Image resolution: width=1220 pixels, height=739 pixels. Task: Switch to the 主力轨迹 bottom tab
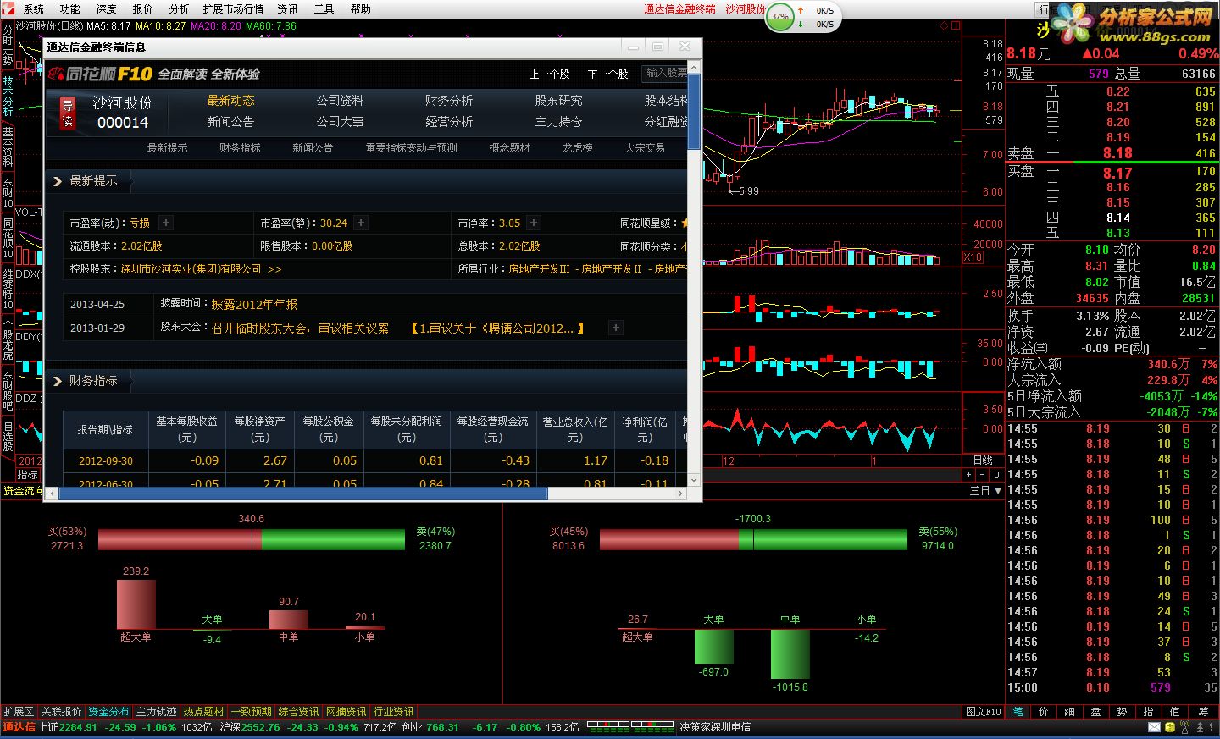tap(157, 712)
